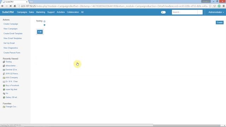Click the filled blue star under Testing
Image resolution: width=226 pixels, height=127 pixels.
[x=44, y=25]
